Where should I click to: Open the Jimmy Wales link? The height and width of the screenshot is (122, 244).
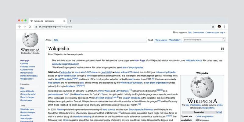click(x=104, y=91)
